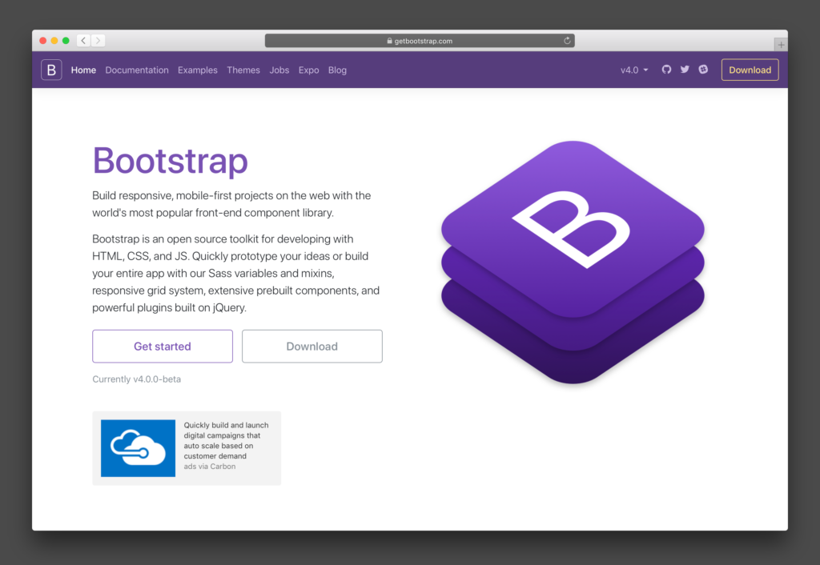
Task: Click the back navigation arrow
Action: (x=83, y=40)
